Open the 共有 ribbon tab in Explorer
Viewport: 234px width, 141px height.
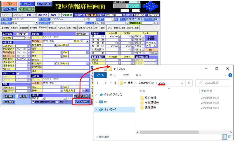click(126, 75)
